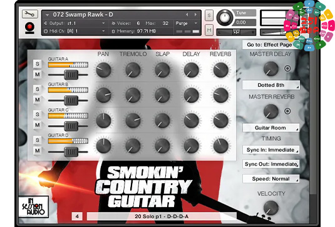
Task: Open the Speed: Normal dropdown
Action: pos(271,179)
